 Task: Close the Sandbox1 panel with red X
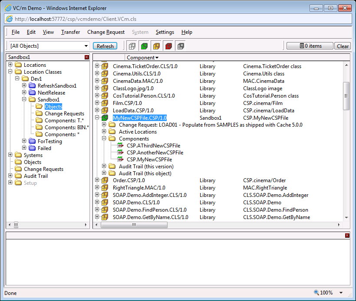86,57
